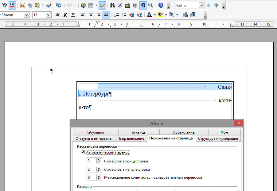Click the find next down arrow button

209,5
